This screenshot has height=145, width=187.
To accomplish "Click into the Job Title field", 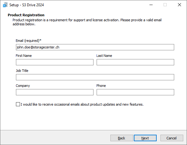I will [95, 77].
